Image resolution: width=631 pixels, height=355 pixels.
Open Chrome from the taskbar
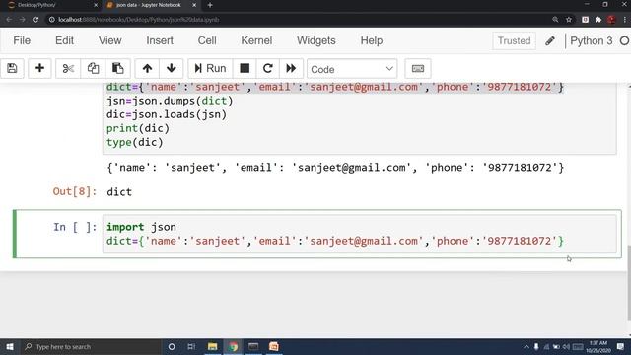tap(233, 347)
